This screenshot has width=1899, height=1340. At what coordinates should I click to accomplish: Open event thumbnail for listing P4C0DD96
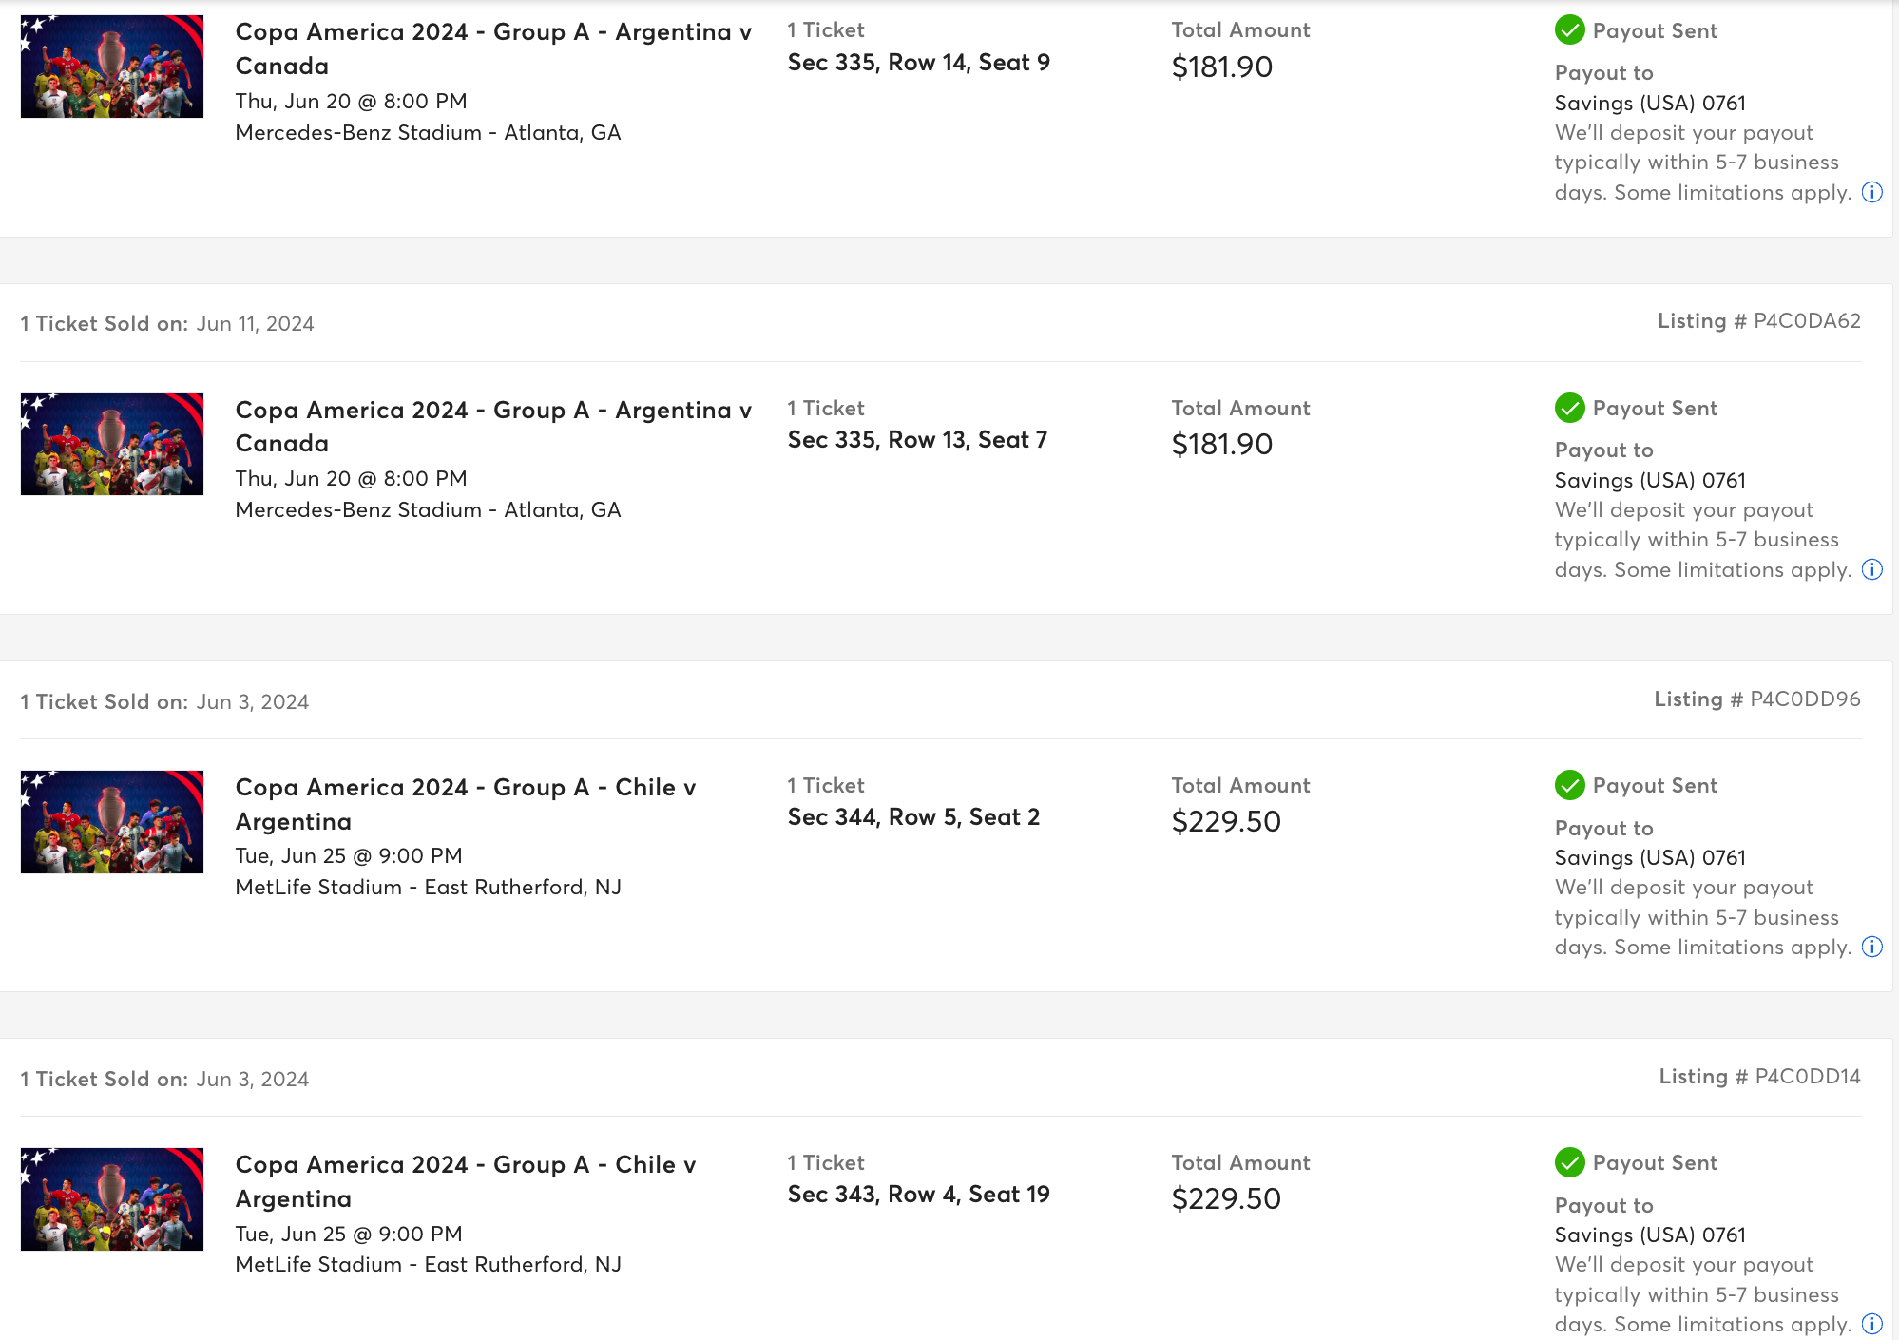click(x=112, y=822)
